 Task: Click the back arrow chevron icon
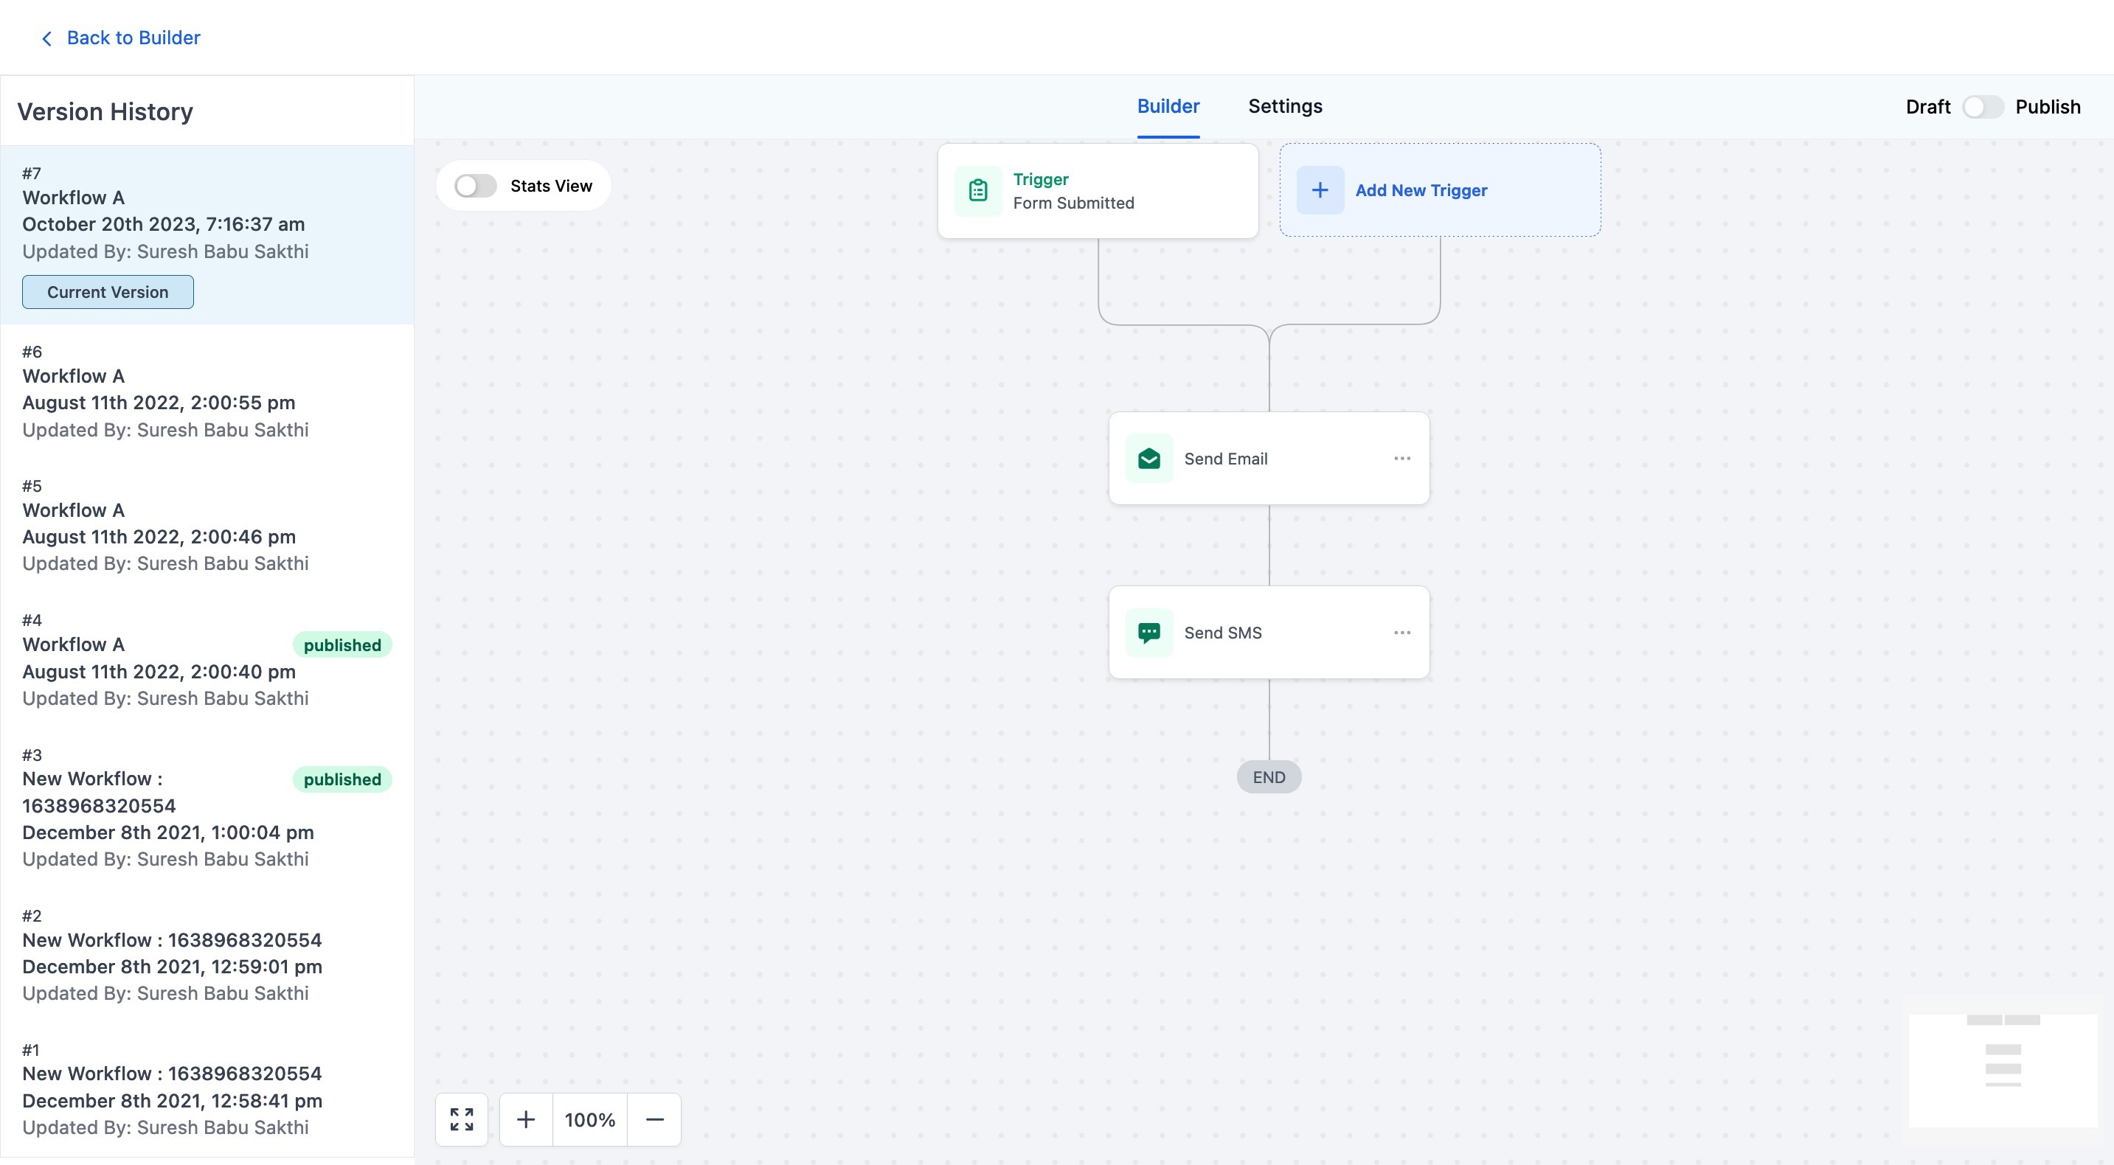point(46,38)
